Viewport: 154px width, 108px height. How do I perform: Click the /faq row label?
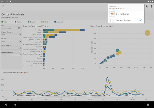41,56
